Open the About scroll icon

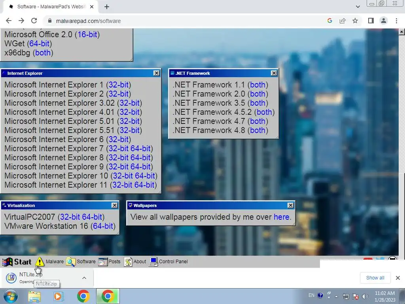[128, 262]
